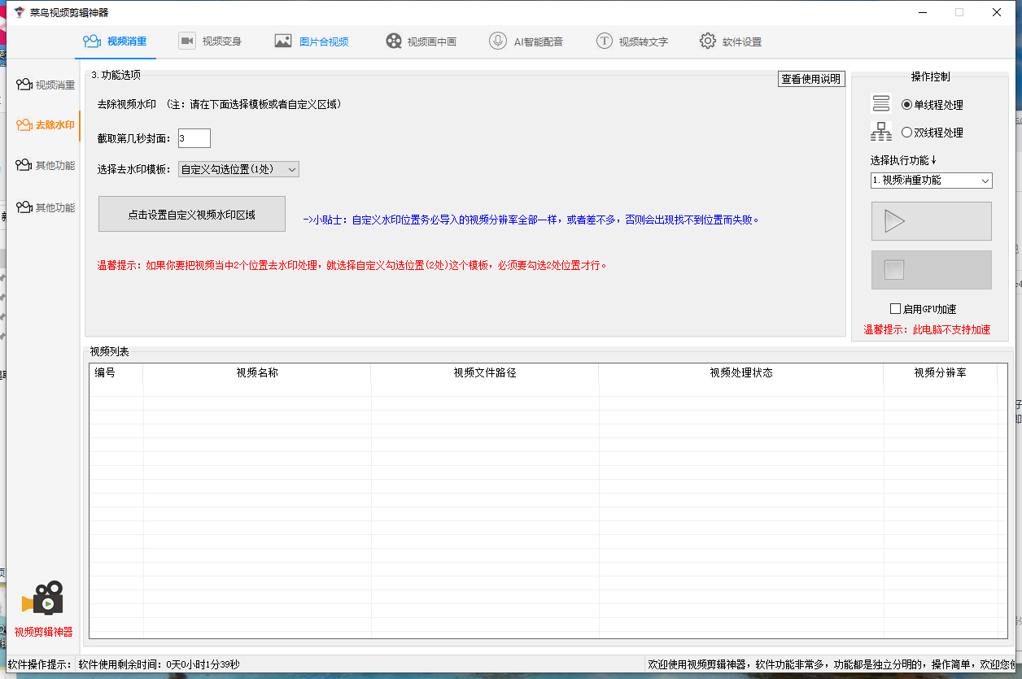Click the 视频画中画 film reel icon
The width and height of the screenshot is (1022, 679).
coord(394,41)
